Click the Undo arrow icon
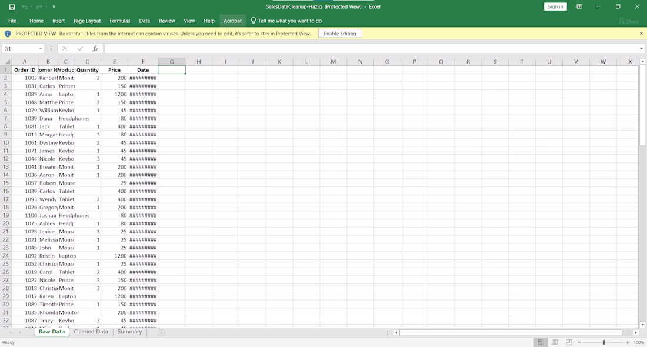Viewport: 647px width, 347px height. coord(25,6)
